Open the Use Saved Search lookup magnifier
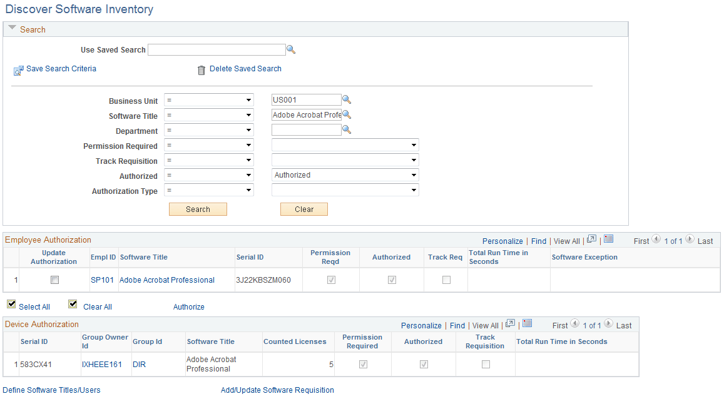Image resolution: width=724 pixels, height=399 pixels. coord(291,49)
